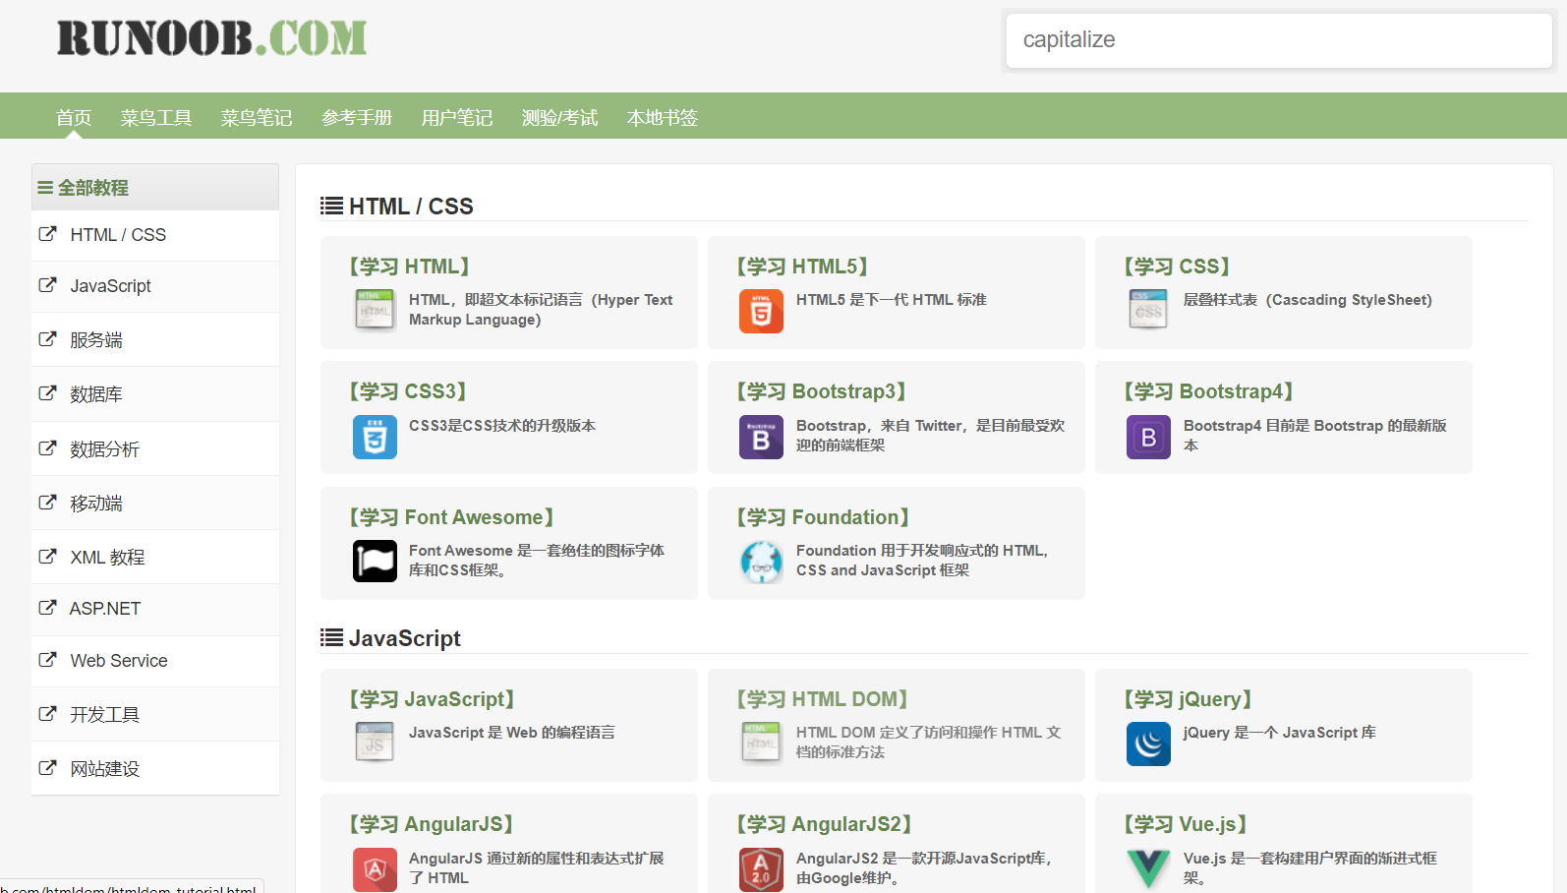Viewport: 1567px width, 893px height.
Task: Click the HTML DOM icon
Action: (x=761, y=743)
